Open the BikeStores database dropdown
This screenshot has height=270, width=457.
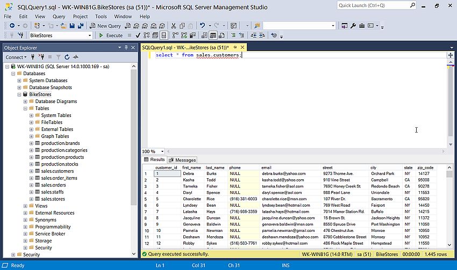(x=90, y=35)
